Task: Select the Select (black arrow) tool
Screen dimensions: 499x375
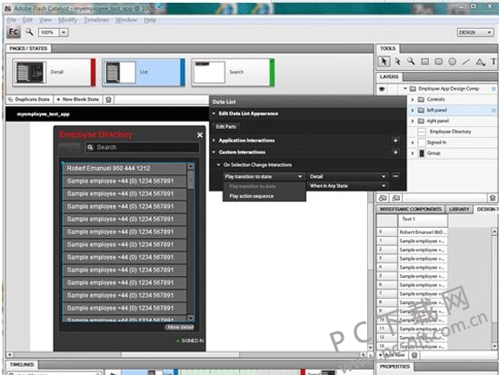Action: [x=384, y=62]
